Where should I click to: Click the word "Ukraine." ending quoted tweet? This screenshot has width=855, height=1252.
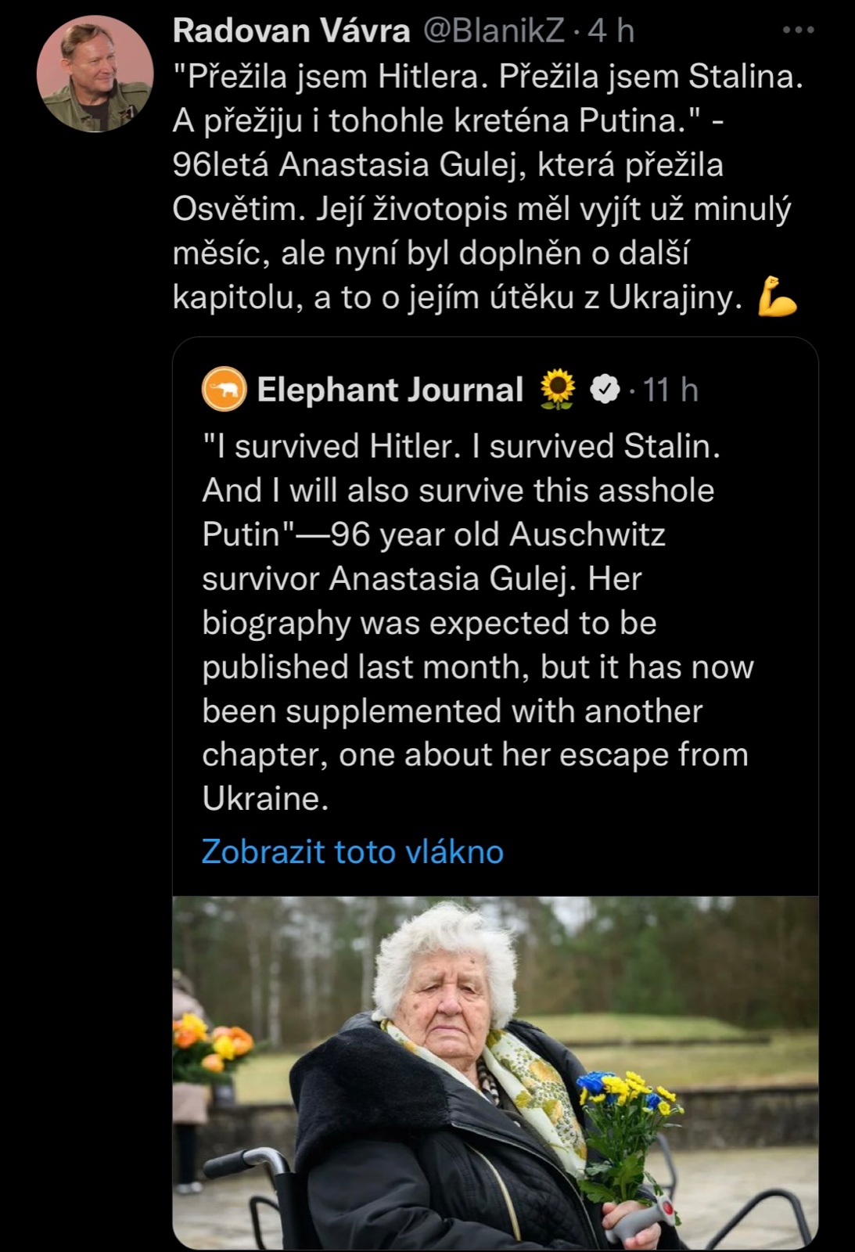click(x=265, y=798)
